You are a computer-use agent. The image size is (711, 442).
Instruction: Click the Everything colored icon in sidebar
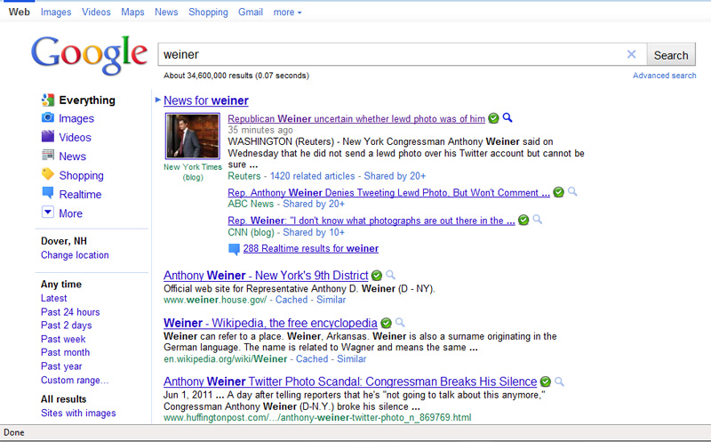coord(48,100)
